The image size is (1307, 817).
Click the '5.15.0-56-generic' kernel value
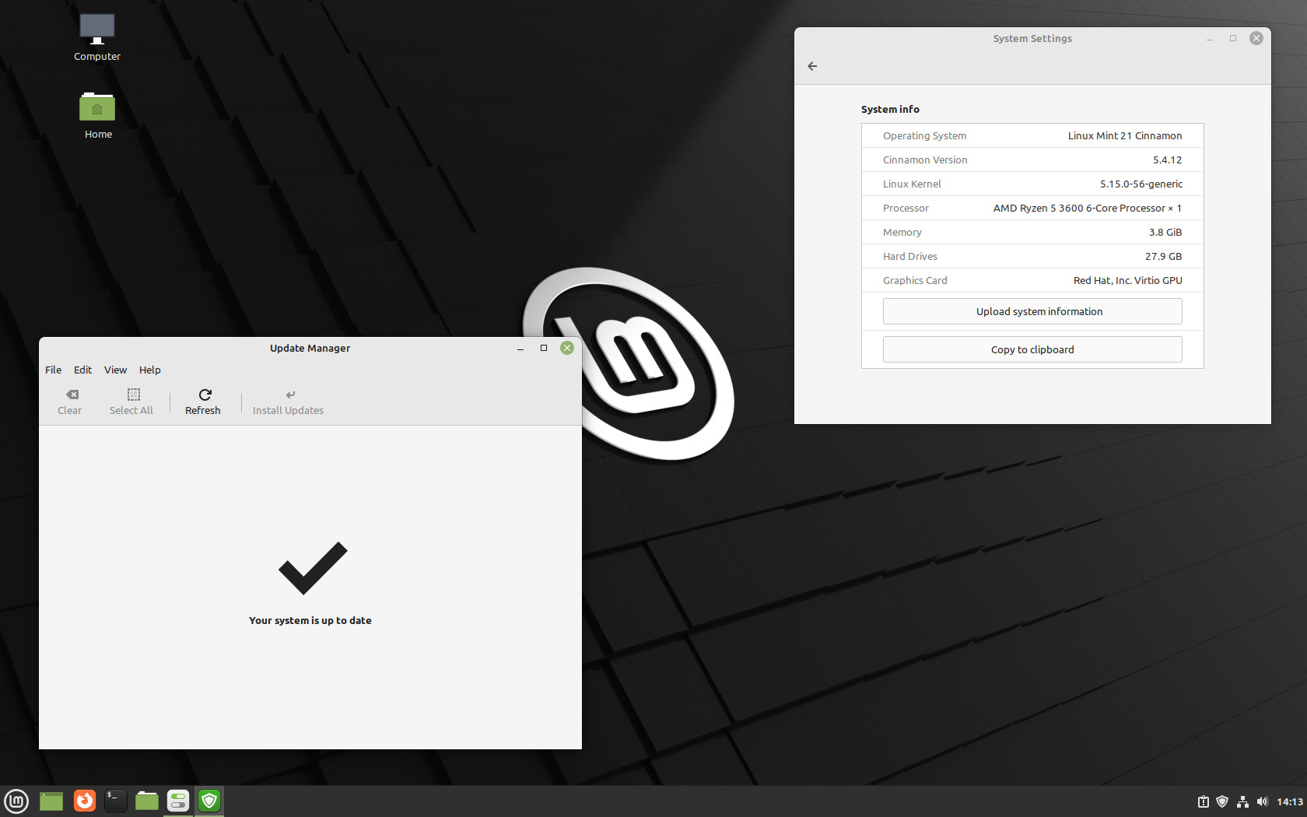[x=1141, y=184]
